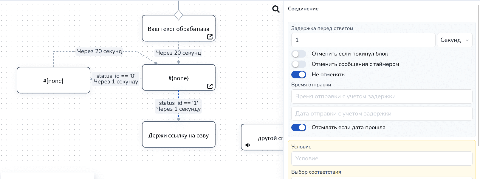
Task: Disable the 'Не отменять' toggle
Action: pos(299,75)
